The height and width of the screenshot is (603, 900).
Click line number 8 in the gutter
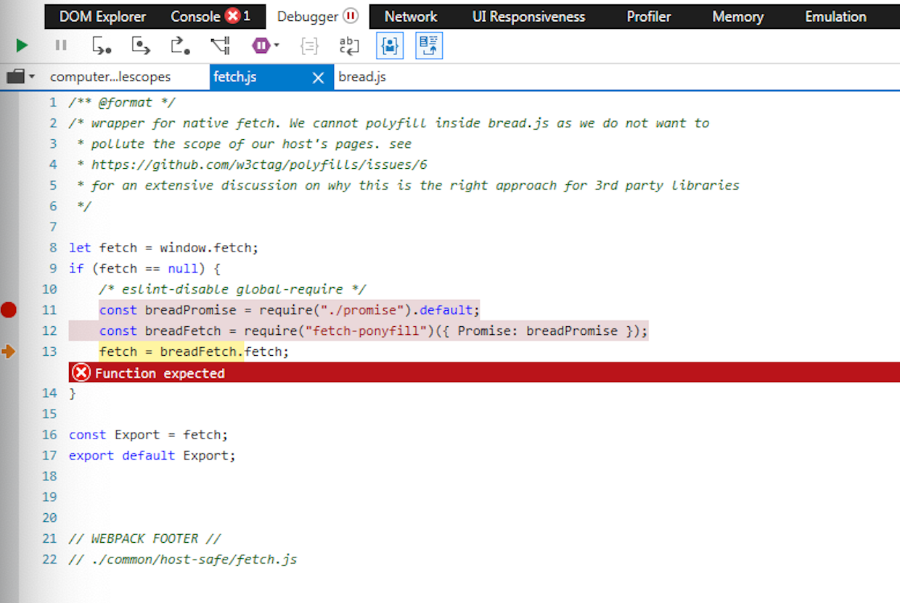(x=53, y=248)
